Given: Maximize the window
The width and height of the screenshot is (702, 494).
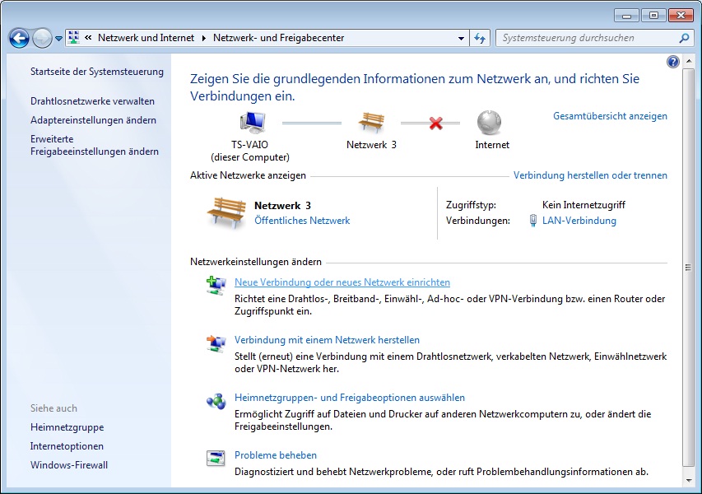Looking at the screenshot, I should pyautogui.click(x=653, y=16).
